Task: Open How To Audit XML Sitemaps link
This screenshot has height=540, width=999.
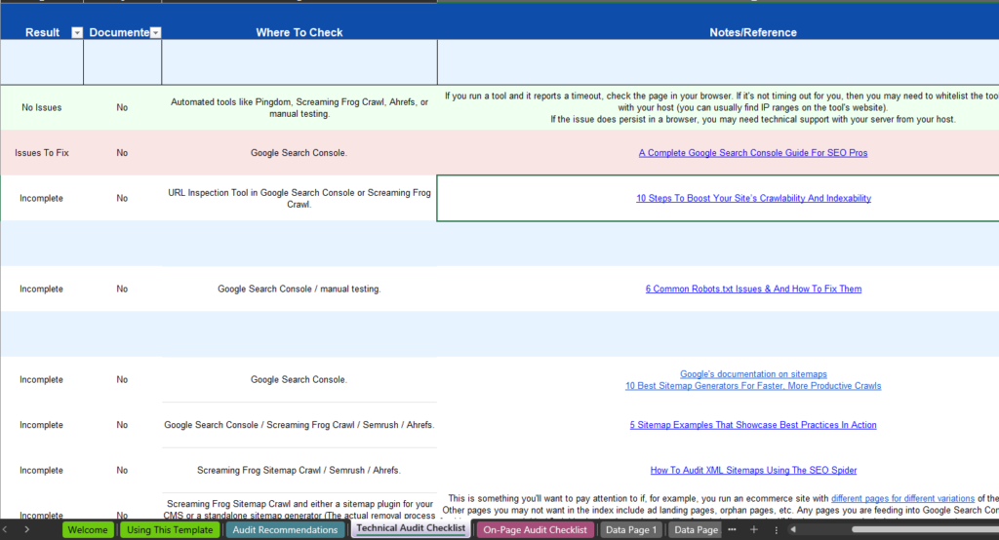Action: click(x=753, y=470)
